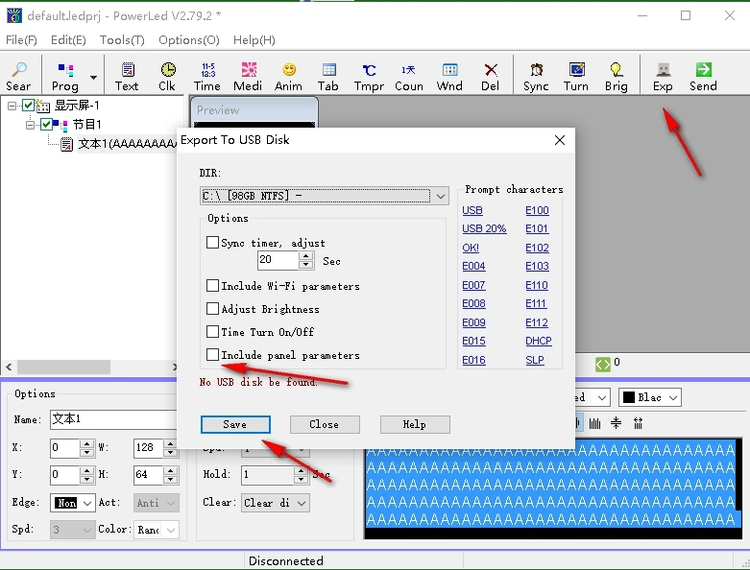Click the vertical-bars alignment icon

pyautogui.click(x=594, y=423)
